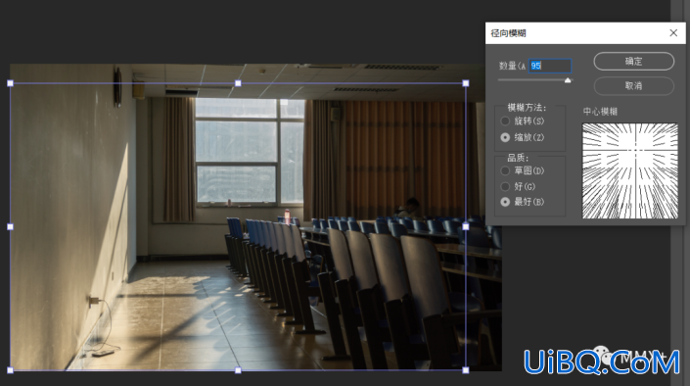
Task: Click the top-left transform handle
Action: (10, 83)
